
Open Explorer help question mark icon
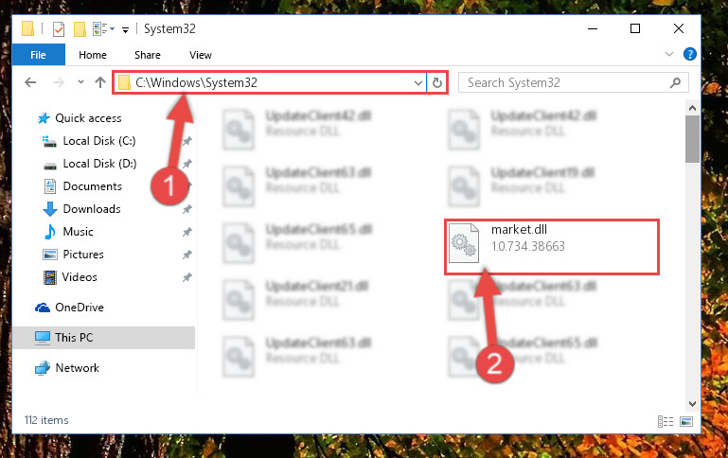click(690, 54)
